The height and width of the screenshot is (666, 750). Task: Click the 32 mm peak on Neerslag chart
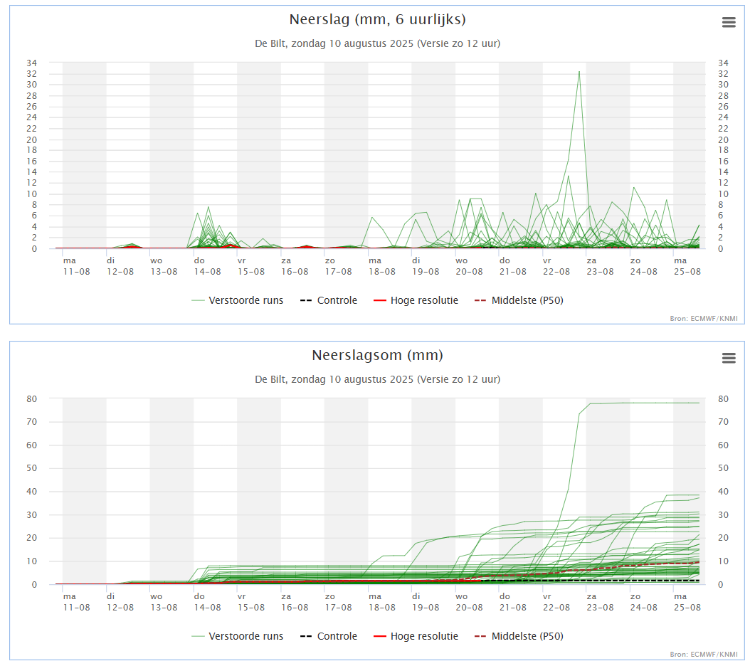pos(579,73)
